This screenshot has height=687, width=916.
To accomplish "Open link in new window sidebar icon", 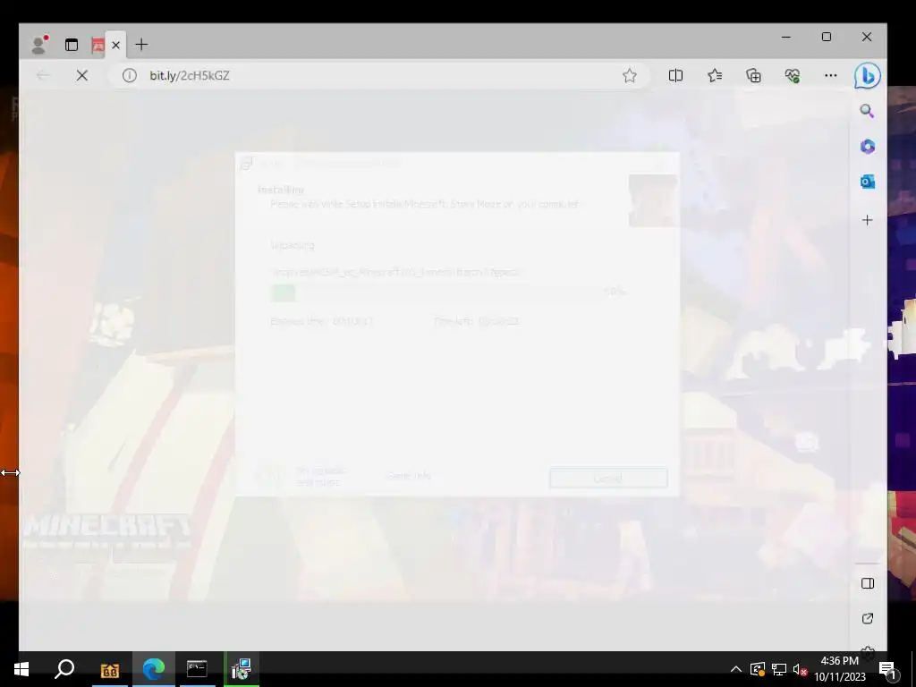I will click(x=868, y=618).
